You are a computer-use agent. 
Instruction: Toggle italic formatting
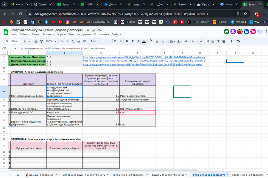133,41
